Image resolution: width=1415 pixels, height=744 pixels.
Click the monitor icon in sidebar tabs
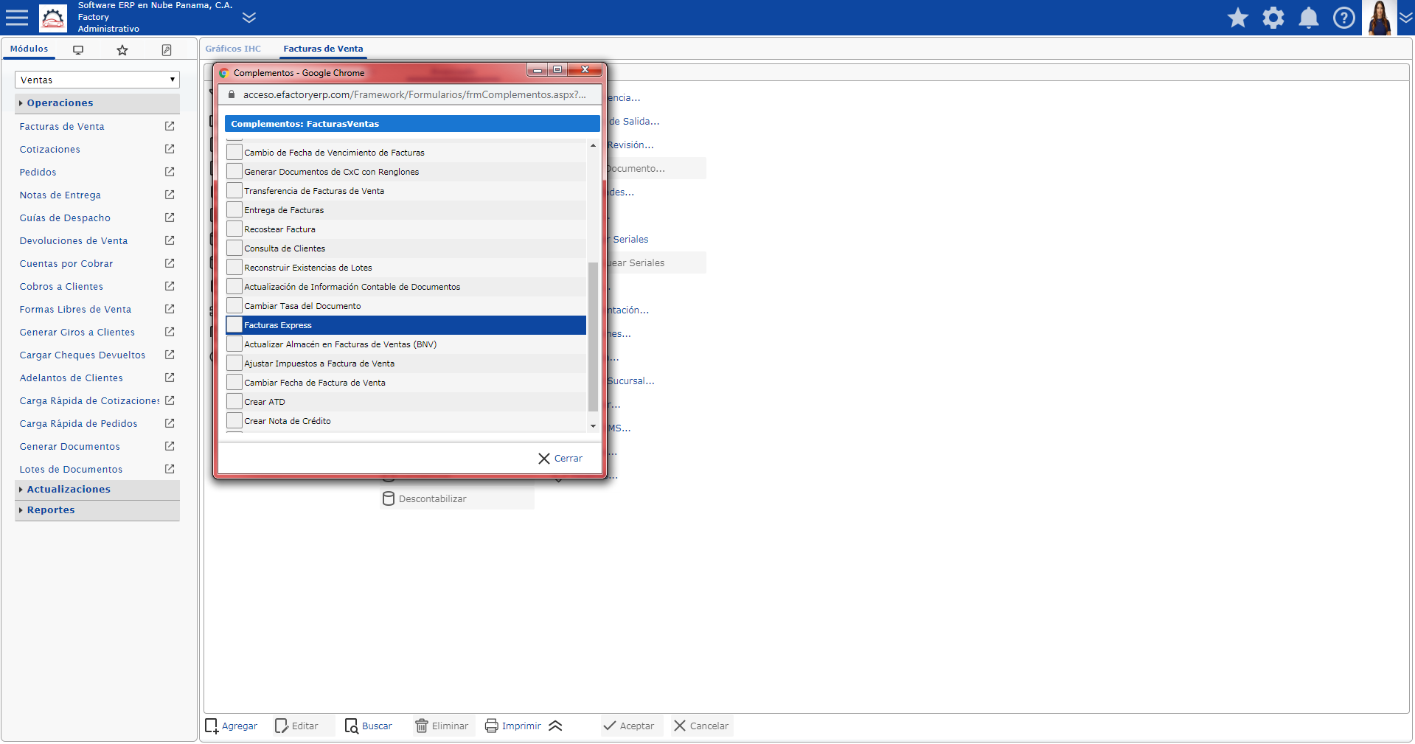pyautogui.click(x=78, y=50)
